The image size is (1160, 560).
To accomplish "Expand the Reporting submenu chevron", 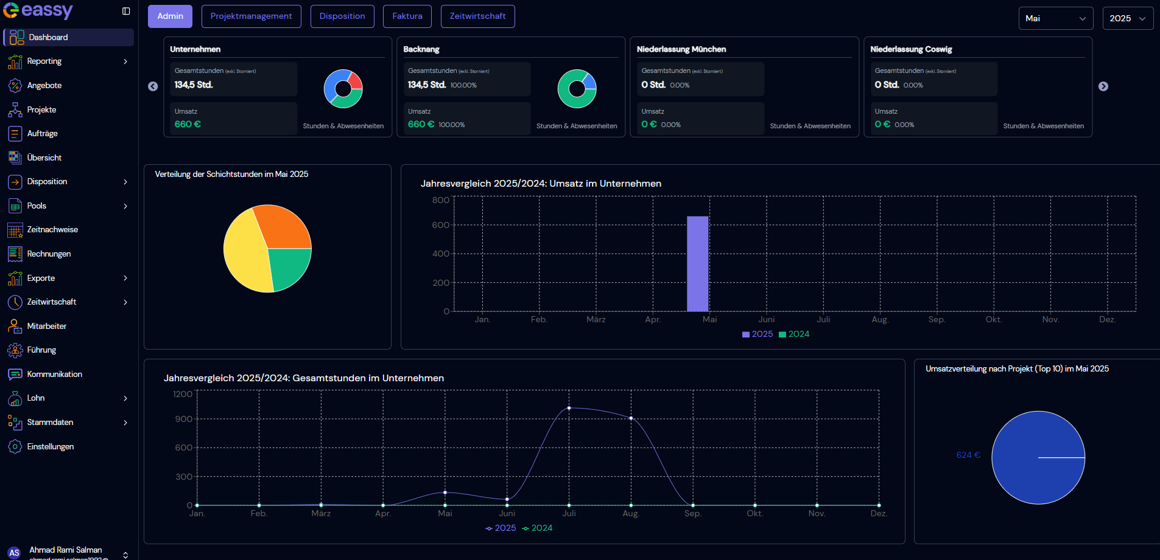I will click(125, 61).
